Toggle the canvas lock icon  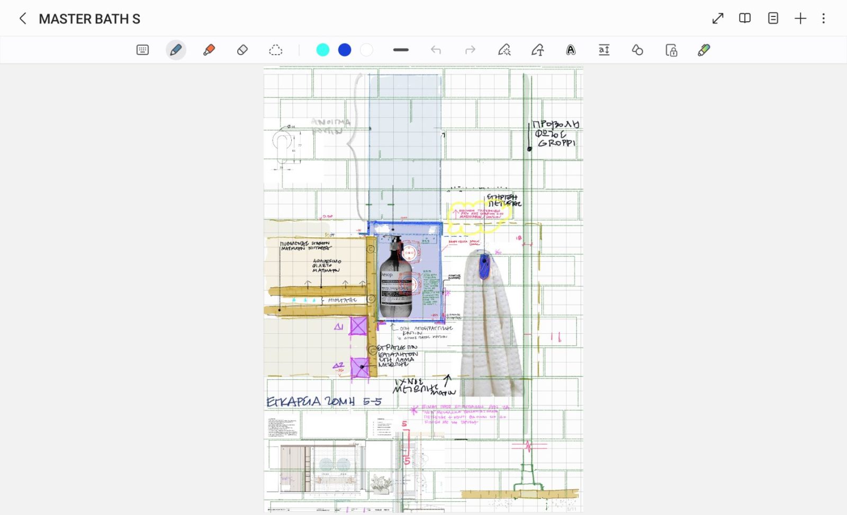pos(671,50)
